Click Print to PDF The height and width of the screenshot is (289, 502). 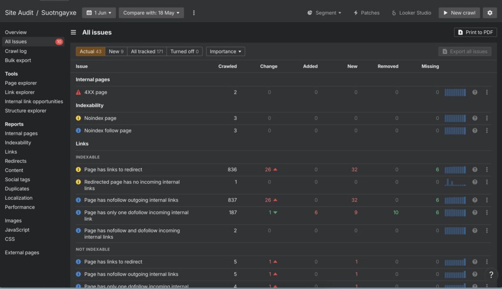(476, 32)
